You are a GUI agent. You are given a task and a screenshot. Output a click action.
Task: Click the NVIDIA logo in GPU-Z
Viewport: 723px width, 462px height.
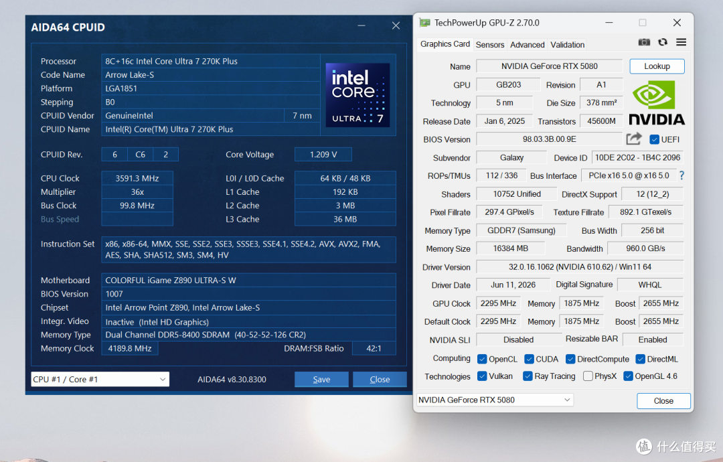click(657, 103)
